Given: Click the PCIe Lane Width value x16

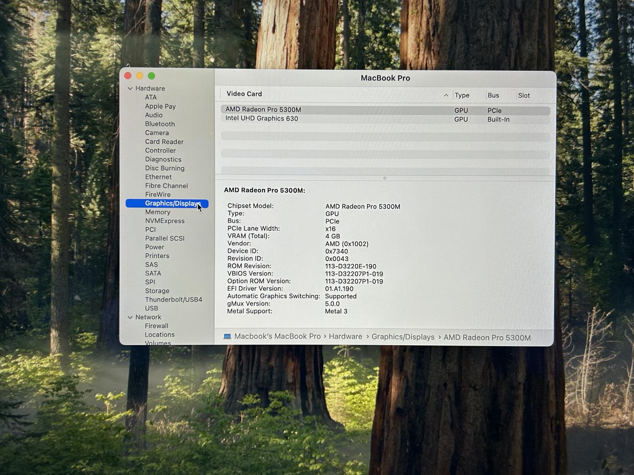Looking at the screenshot, I should 330,229.
